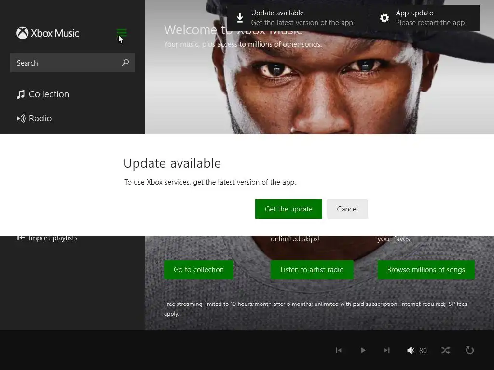This screenshot has height=370, width=494.
Task: Toggle repeat mode
Action: [470, 350]
